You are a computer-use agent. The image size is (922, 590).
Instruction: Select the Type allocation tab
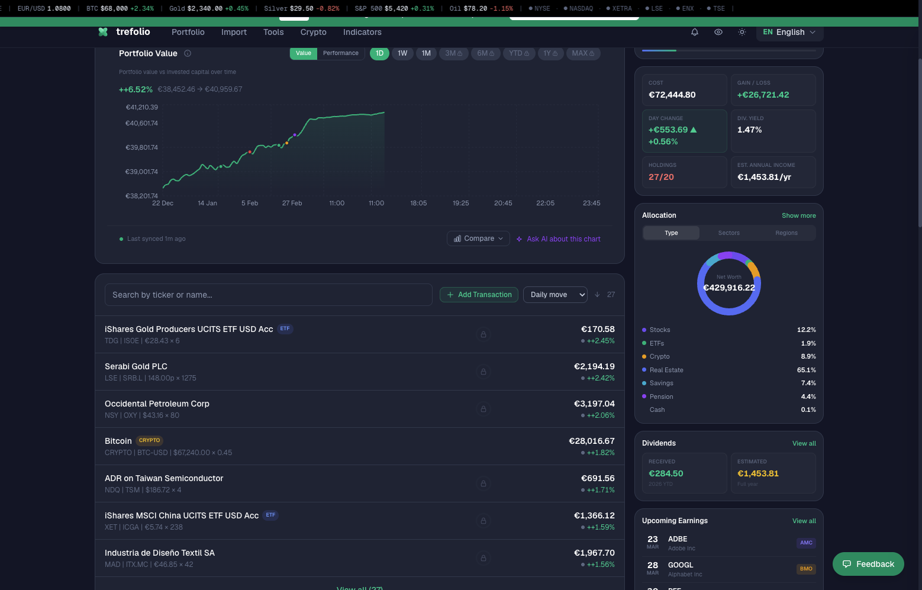pyautogui.click(x=671, y=233)
